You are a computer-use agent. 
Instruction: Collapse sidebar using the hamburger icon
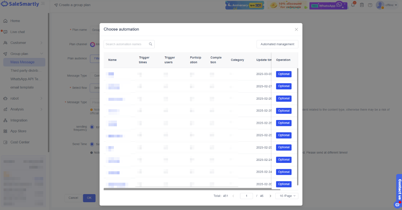pos(43,4)
